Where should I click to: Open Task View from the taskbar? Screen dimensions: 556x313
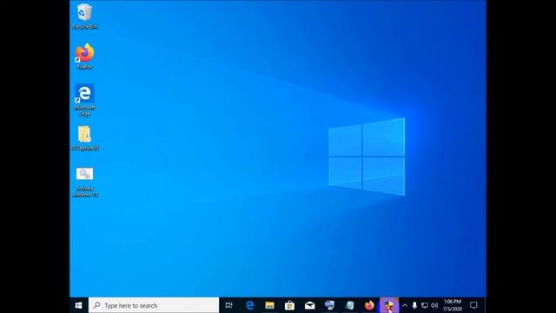coord(229,305)
